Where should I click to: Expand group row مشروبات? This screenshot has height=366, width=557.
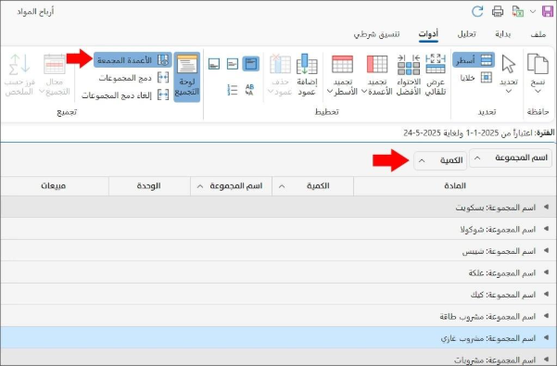coord(546,360)
